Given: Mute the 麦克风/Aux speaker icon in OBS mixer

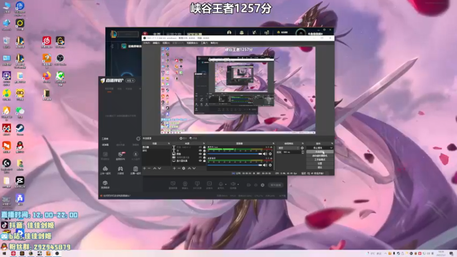Looking at the screenshot, I should click(x=264, y=154).
